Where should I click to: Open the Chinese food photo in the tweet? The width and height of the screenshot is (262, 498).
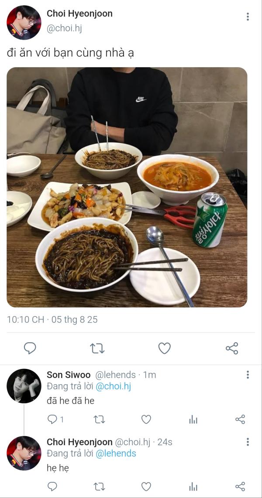127,187
